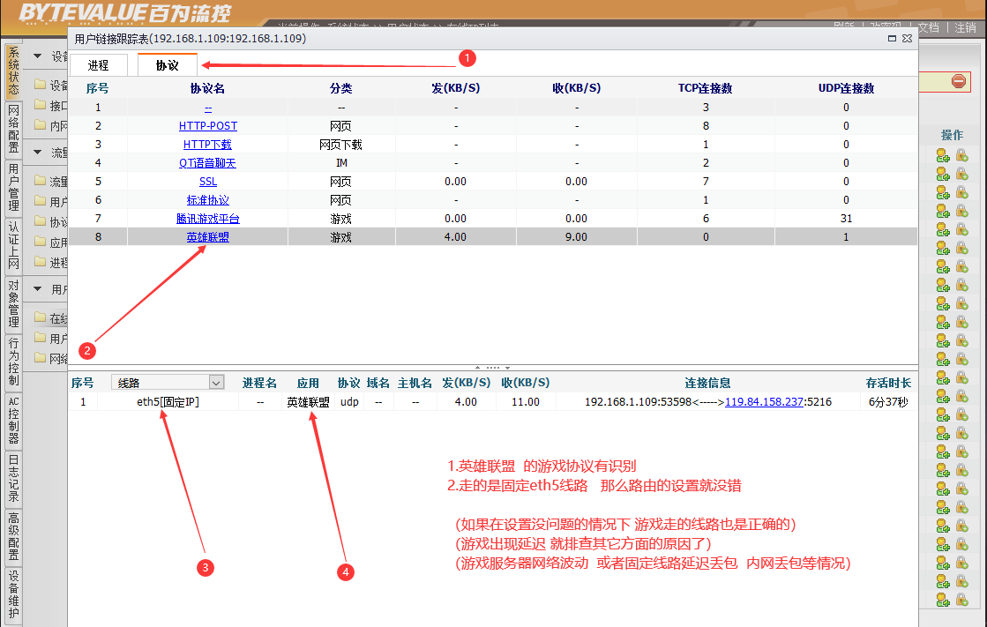Show the 日志记录 vertical tab
Viewport: 987px width, 627px height.
13,479
